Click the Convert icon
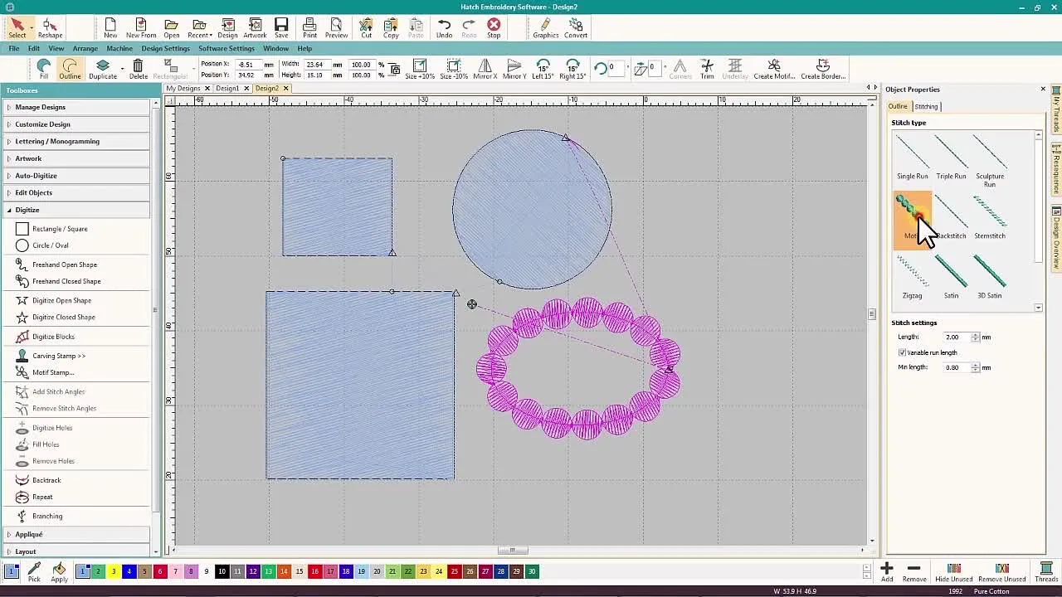 point(575,28)
